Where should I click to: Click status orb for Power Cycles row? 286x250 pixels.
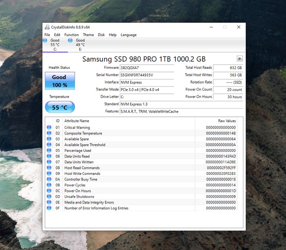tap(49, 185)
